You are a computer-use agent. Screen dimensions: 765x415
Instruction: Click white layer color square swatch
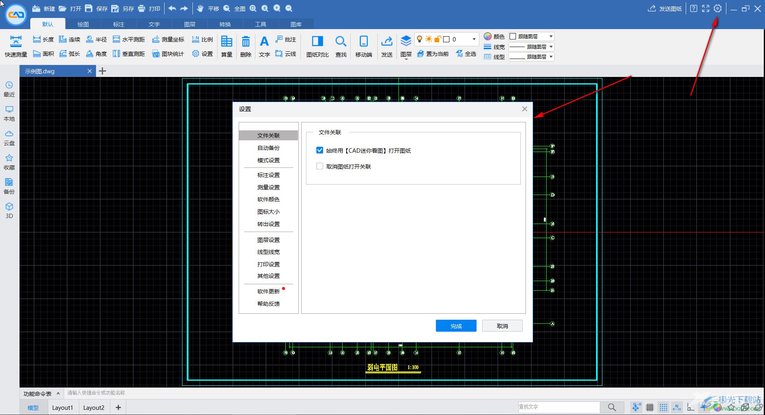coord(446,39)
